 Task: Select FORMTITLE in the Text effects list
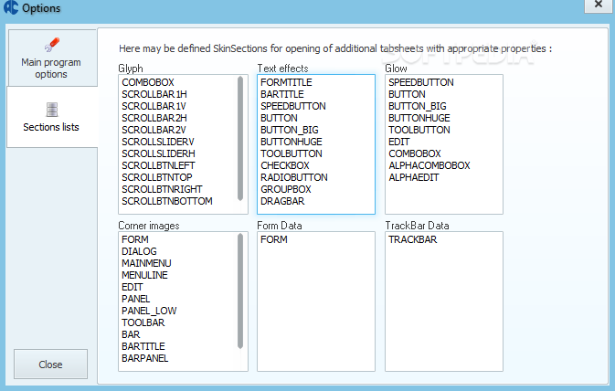coord(286,82)
